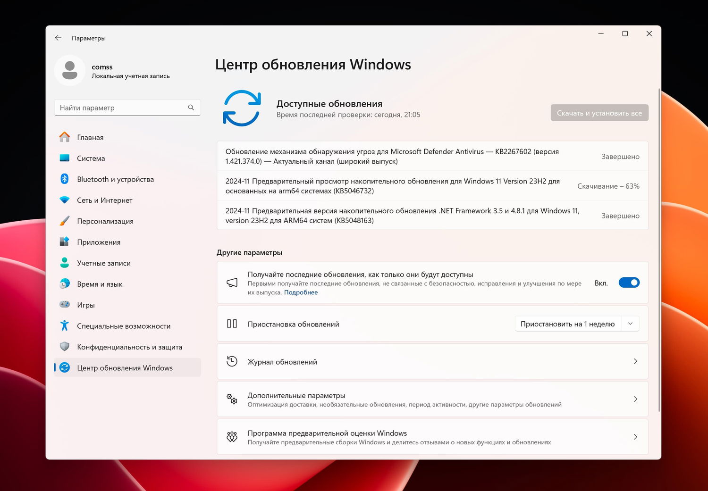This screenshot has width=708, height=491.
Task: Click the Найти параметр search field
Action: pos(127,108)
